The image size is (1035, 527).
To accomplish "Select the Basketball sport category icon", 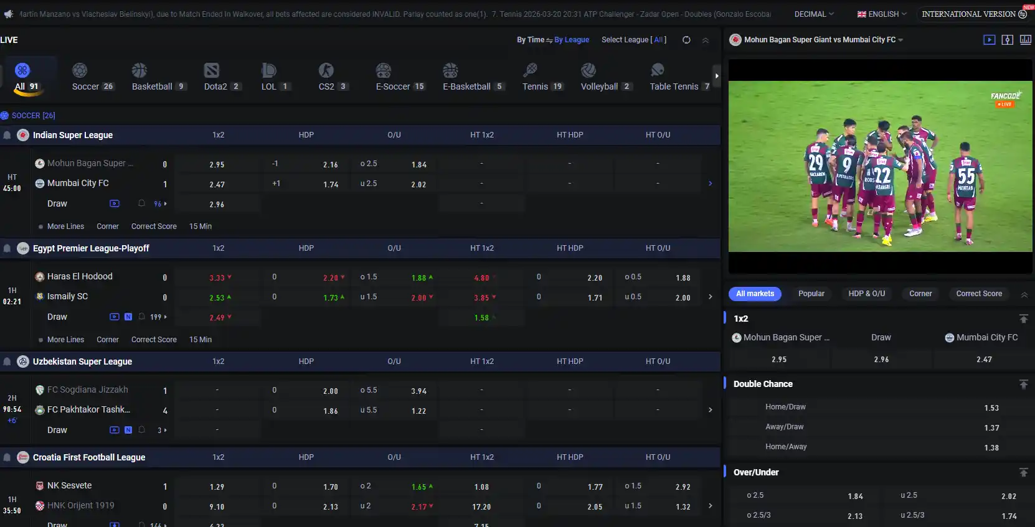I will point(139,70).
